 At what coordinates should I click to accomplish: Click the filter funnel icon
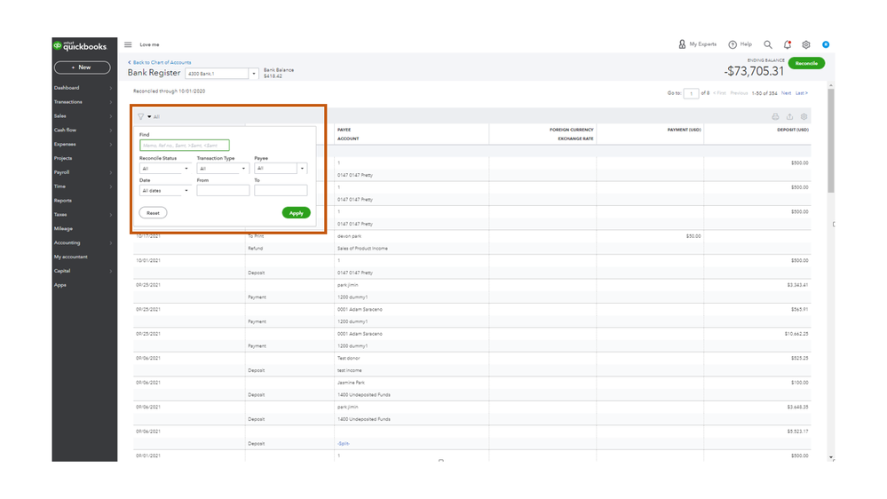(141, 116)
